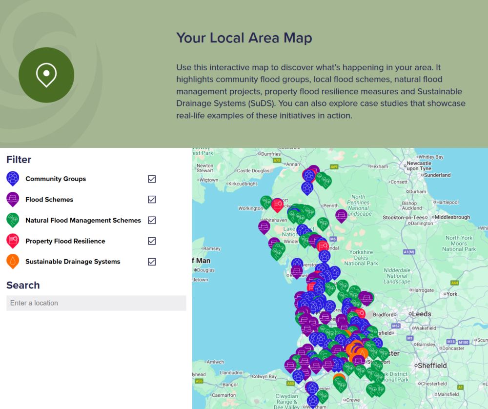Image resolution: width=488 pixels, height=409 pixels.
Task: Click the Your Local Area Map heading
Action: pyautogui.click(x=244, y=38)
